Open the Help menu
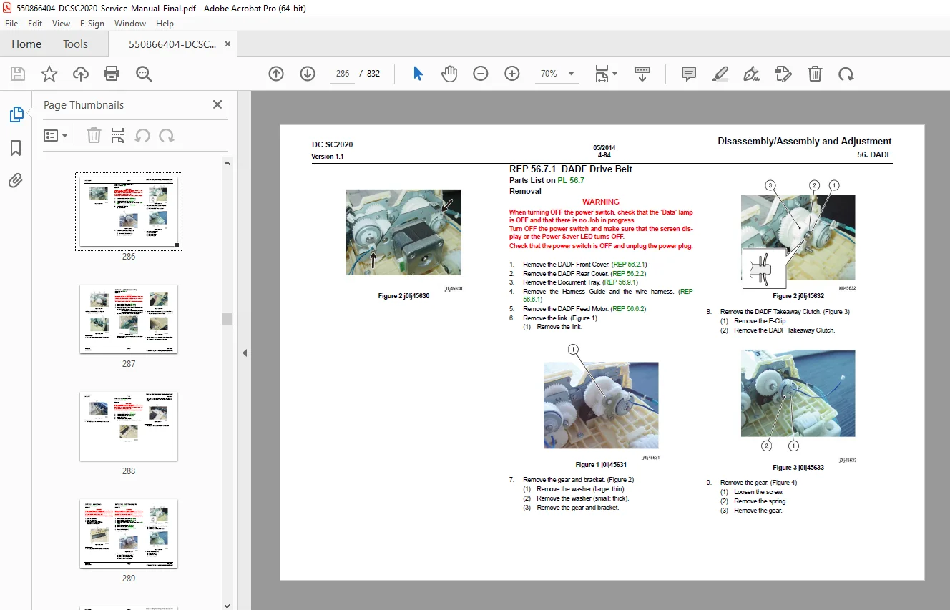Image resolution: width=950 pixels, height=610 pixels. (165, 24)
